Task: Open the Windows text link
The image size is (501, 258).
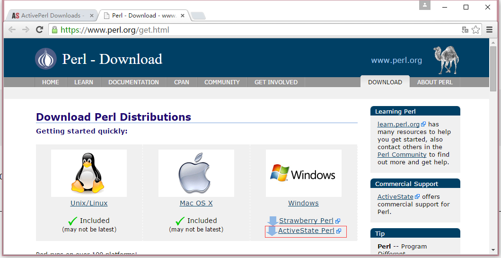Action: tap(304, 203)
